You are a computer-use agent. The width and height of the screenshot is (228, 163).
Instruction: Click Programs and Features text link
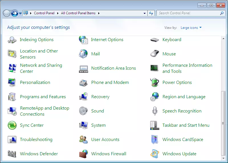coord(43,97)
